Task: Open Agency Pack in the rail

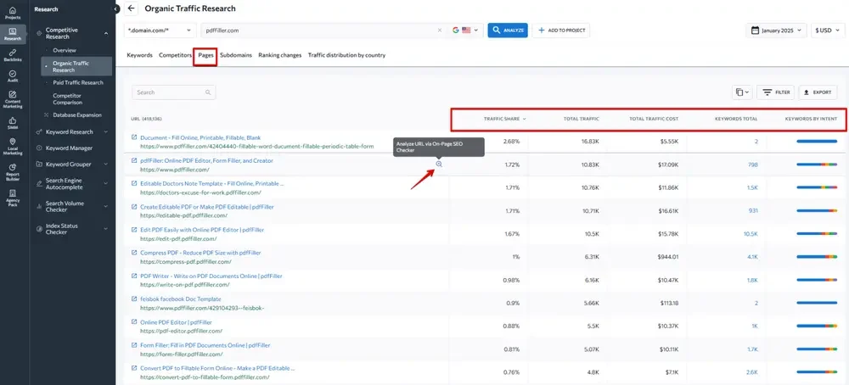Action: [13, 198]
